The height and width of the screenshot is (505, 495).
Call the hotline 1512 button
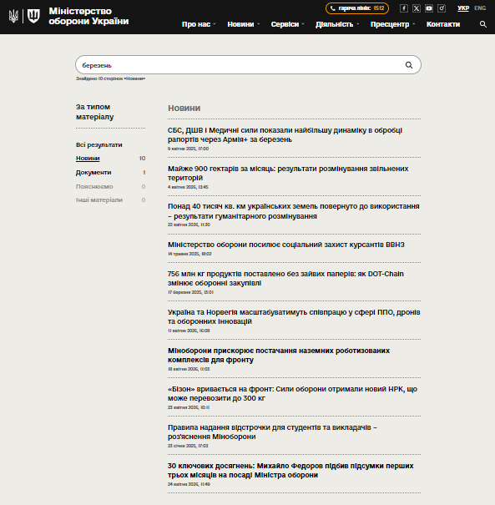click(356, 8)
